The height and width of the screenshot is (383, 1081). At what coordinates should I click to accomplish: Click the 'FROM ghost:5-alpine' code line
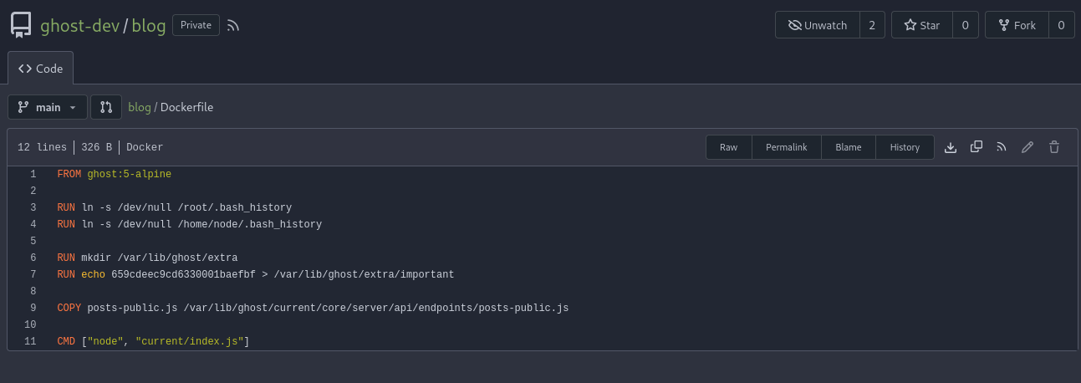tap(115, 174)
